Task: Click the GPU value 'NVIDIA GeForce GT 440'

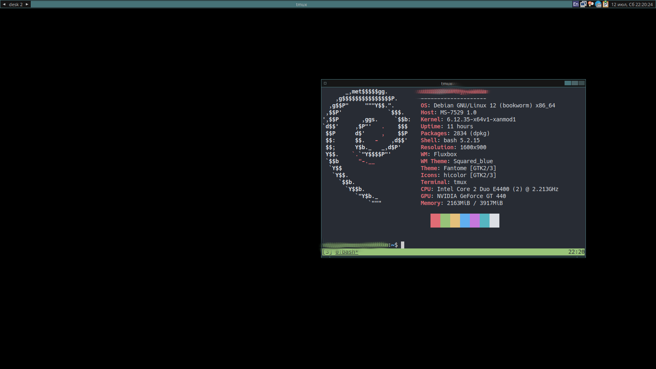Action: (x=471, y=196)
